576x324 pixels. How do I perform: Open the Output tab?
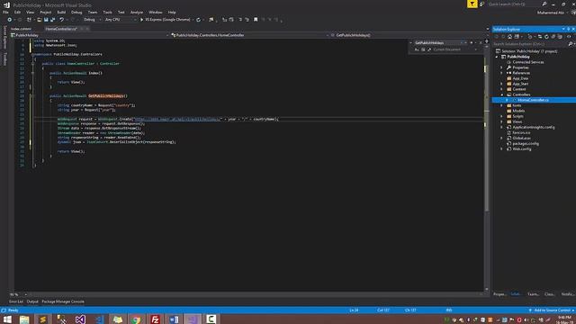(x=32, y=301)
